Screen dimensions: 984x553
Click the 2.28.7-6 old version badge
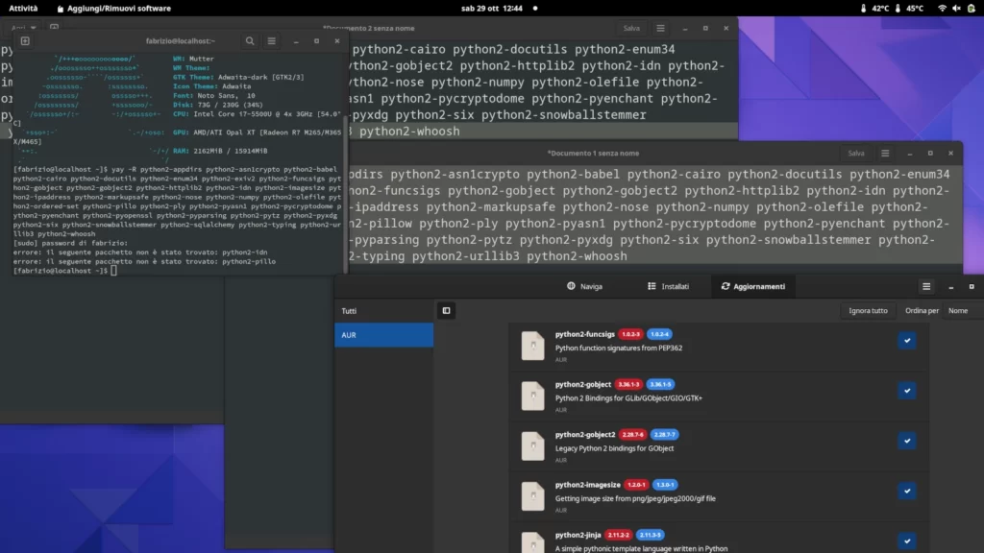(632, 435)
